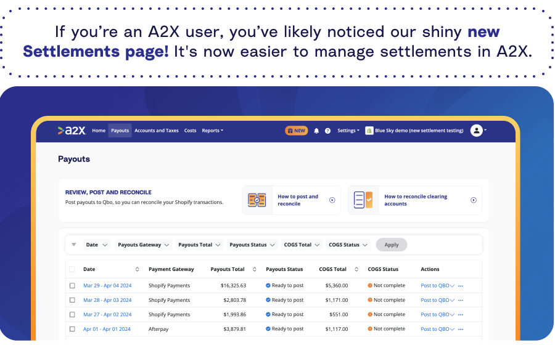
Task: Open the user avatar menu
Action: click(478, 131)
